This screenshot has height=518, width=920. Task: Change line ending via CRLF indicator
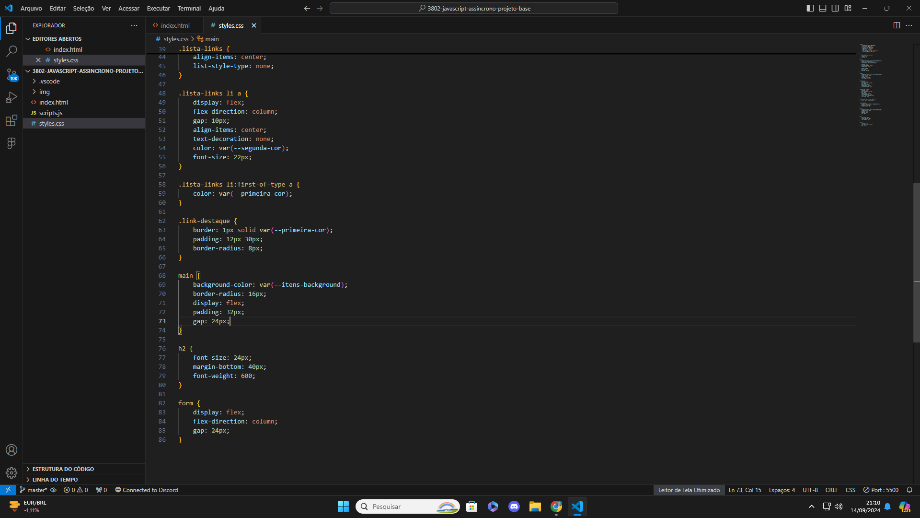click(832, 490)
